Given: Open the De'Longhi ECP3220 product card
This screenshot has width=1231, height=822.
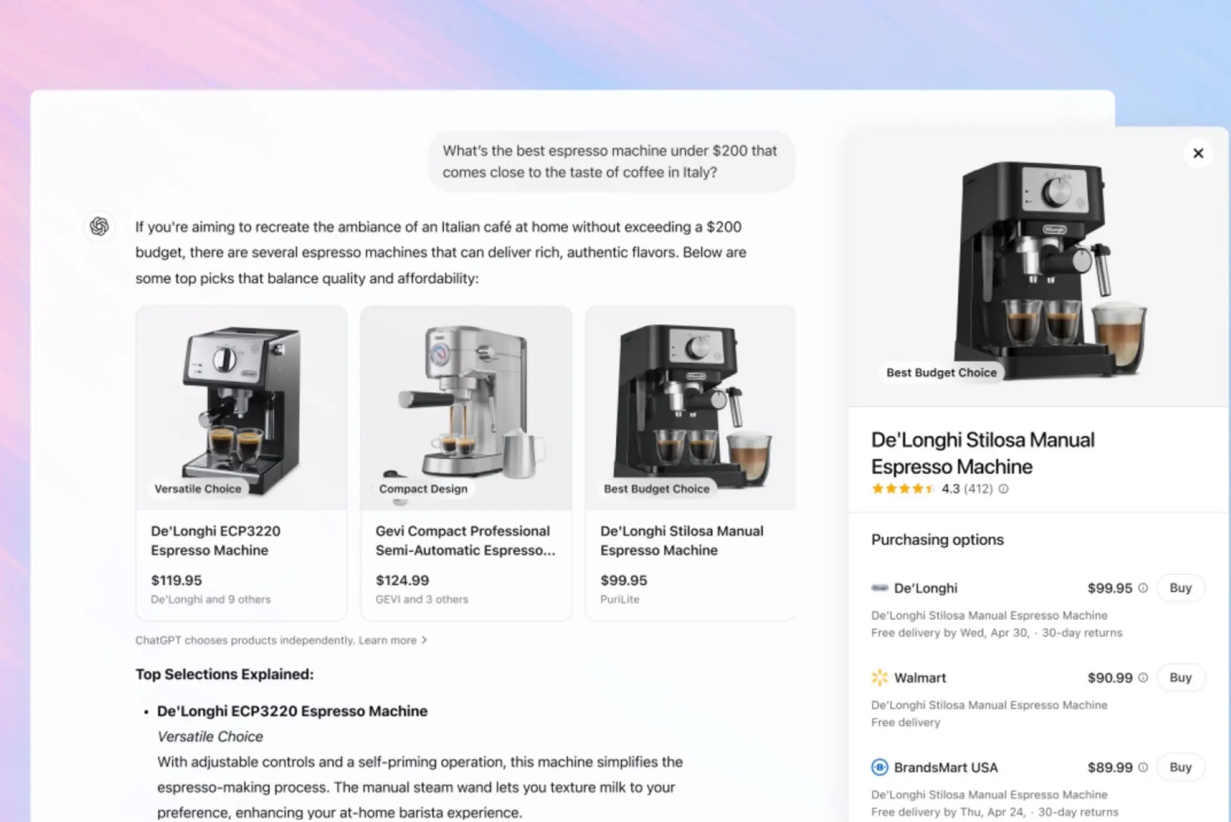Looking at the screenshot, I should (241, 463).
